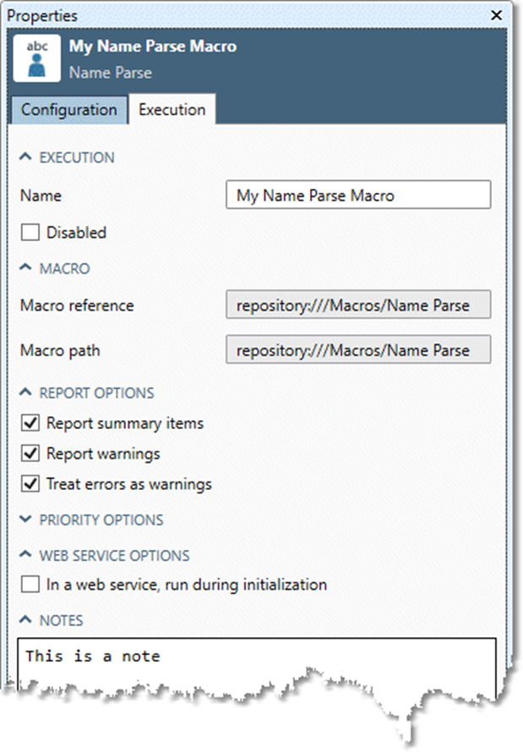Image resolution: width=523 pixels, height=754 pixels.
Task: Click inside the Name input field
Action: click(x=357, y=195)
